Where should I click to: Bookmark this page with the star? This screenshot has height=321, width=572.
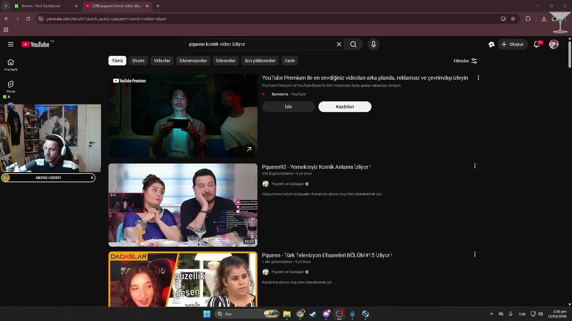(x=513, y=19)
